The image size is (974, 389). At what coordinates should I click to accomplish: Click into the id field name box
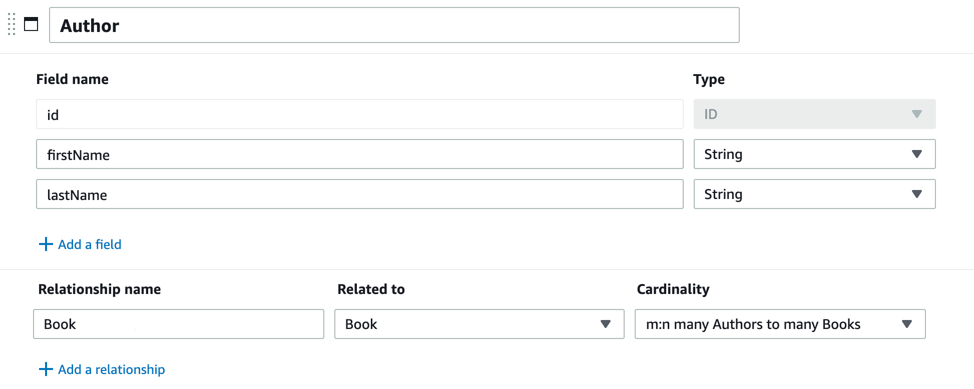359,114
